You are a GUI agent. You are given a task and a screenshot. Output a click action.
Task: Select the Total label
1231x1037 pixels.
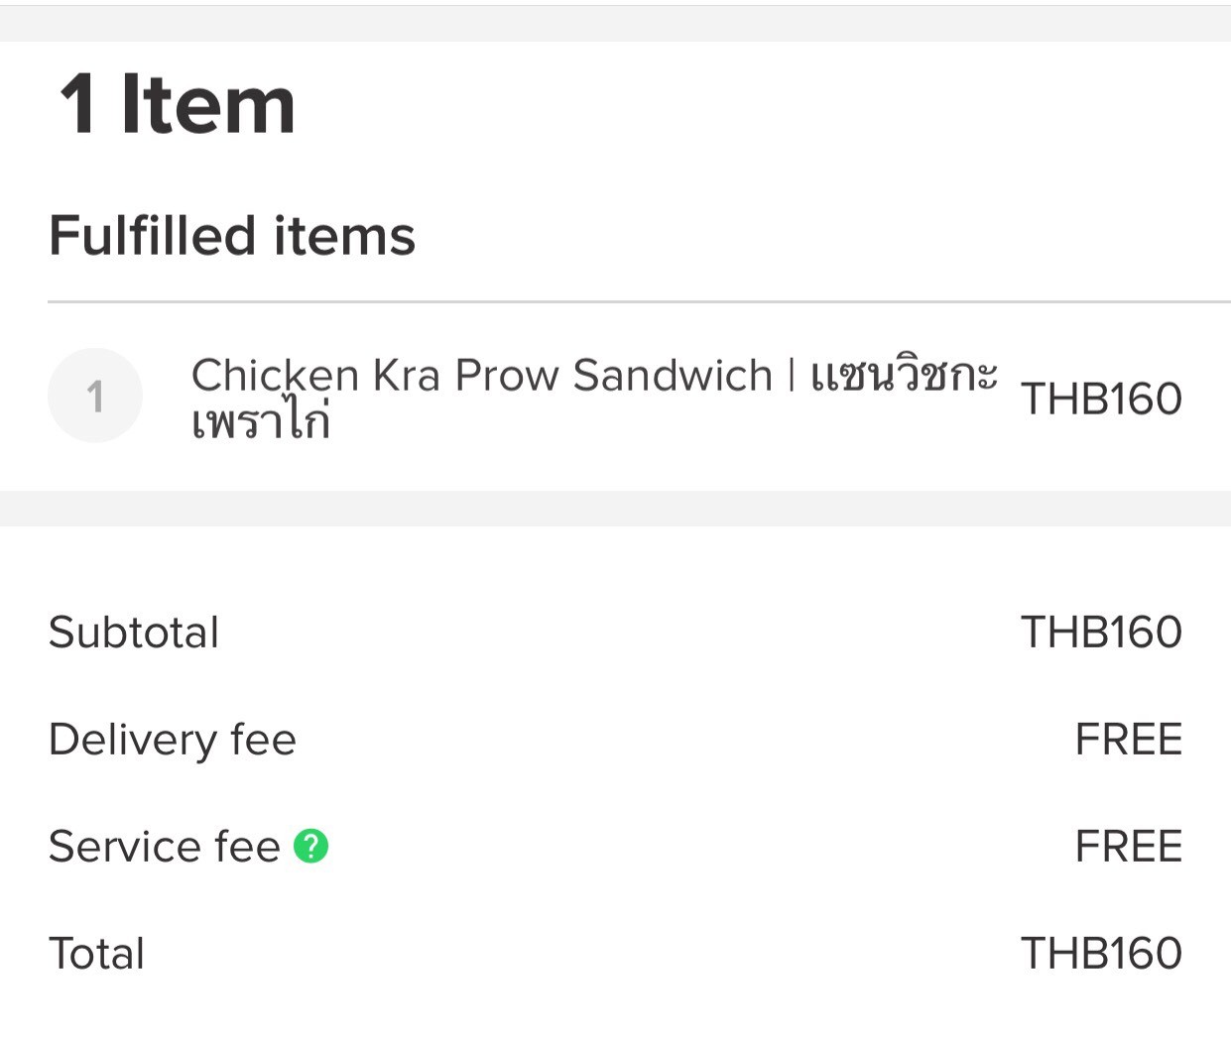(x=97, y=954)
